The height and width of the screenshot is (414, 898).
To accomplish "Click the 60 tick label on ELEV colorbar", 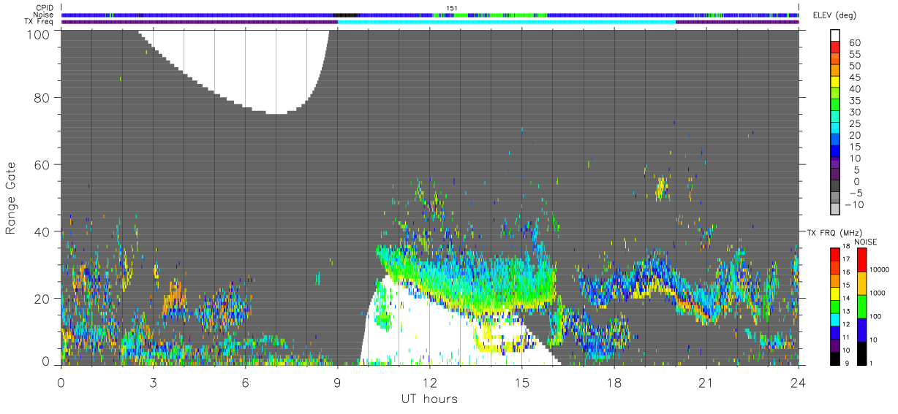I will pos(854,42).
